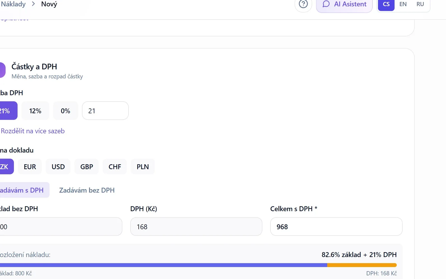Click Rozdělit na více sazeb link
Viewport: 446px width, 279px height.
click(32, 131)
